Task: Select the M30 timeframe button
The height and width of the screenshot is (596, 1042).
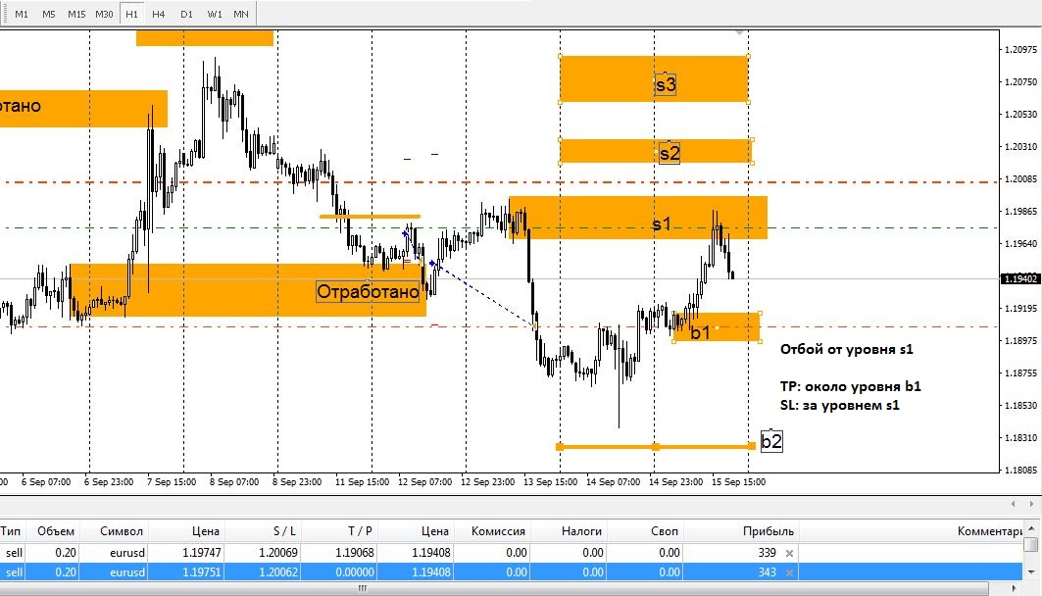Action: pyautogui.click(x=104, y=14)
